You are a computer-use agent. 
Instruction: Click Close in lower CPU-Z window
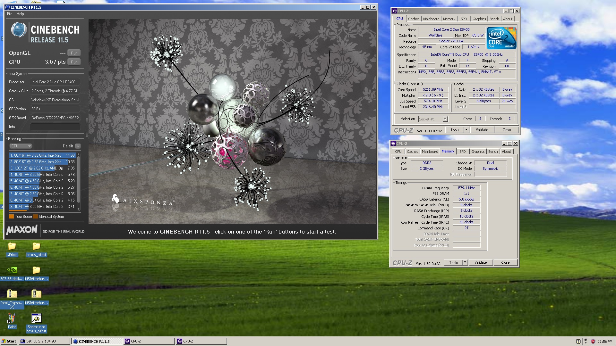coord(505,262)
